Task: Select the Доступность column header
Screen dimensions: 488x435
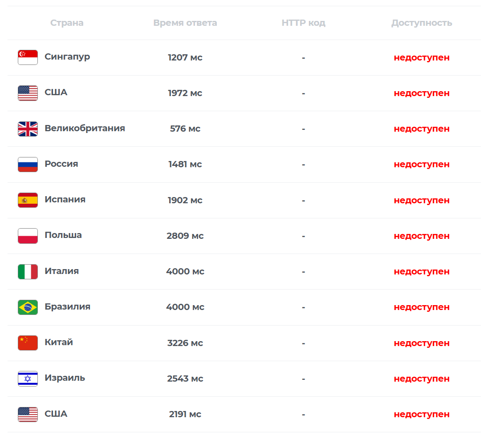Action: (x=422, y=23)
